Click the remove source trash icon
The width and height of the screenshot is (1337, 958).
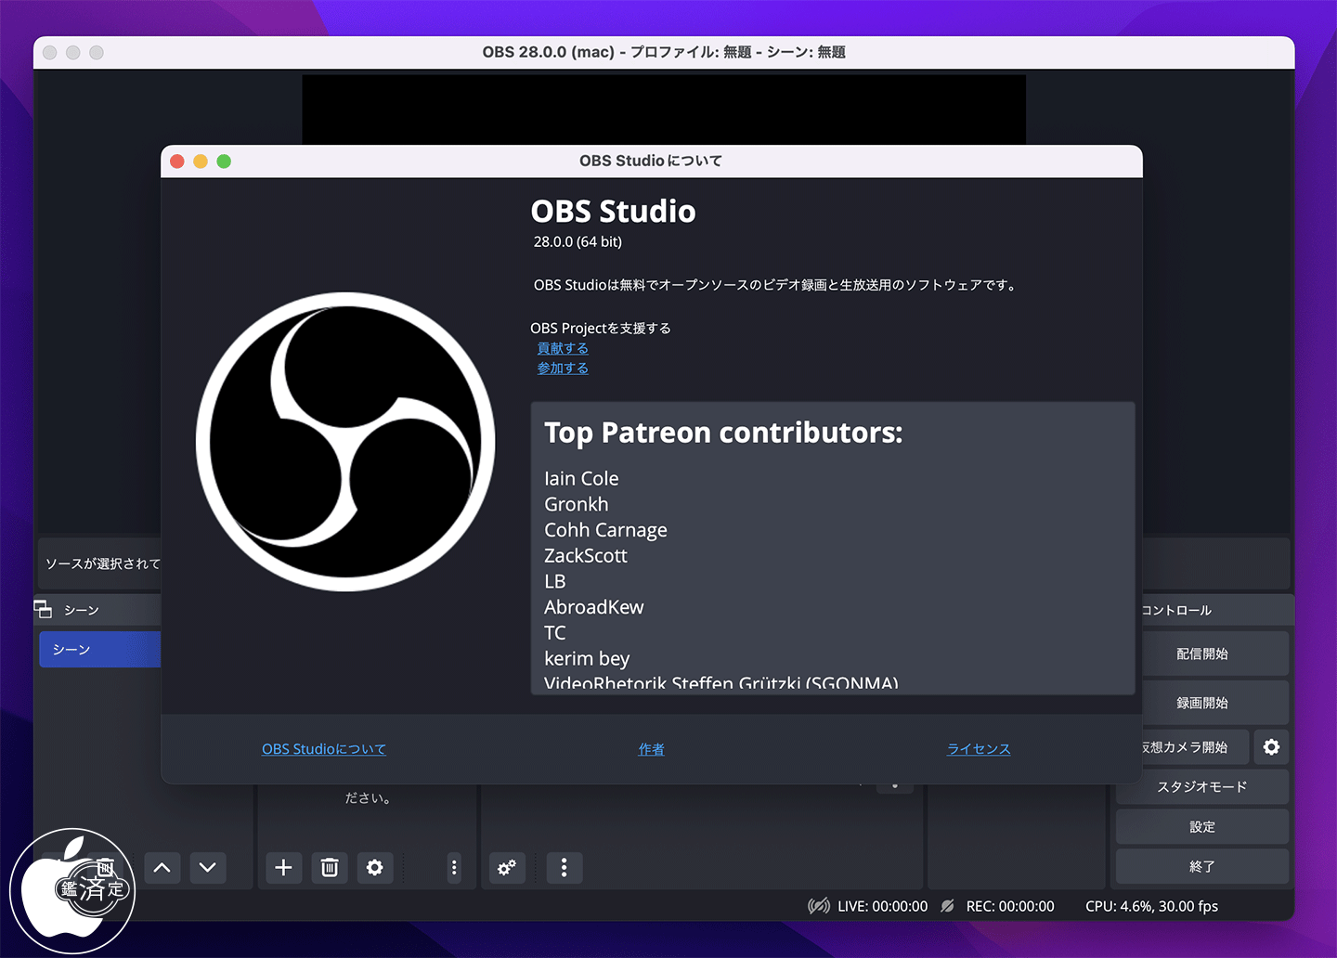click(x=330, y=867)
